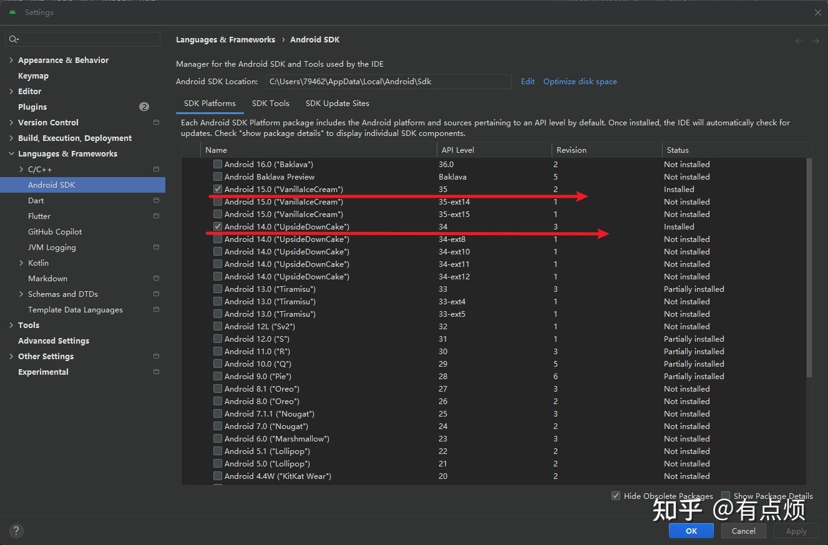Expand Appearance & Behavior section

click(x=11, y=60)
